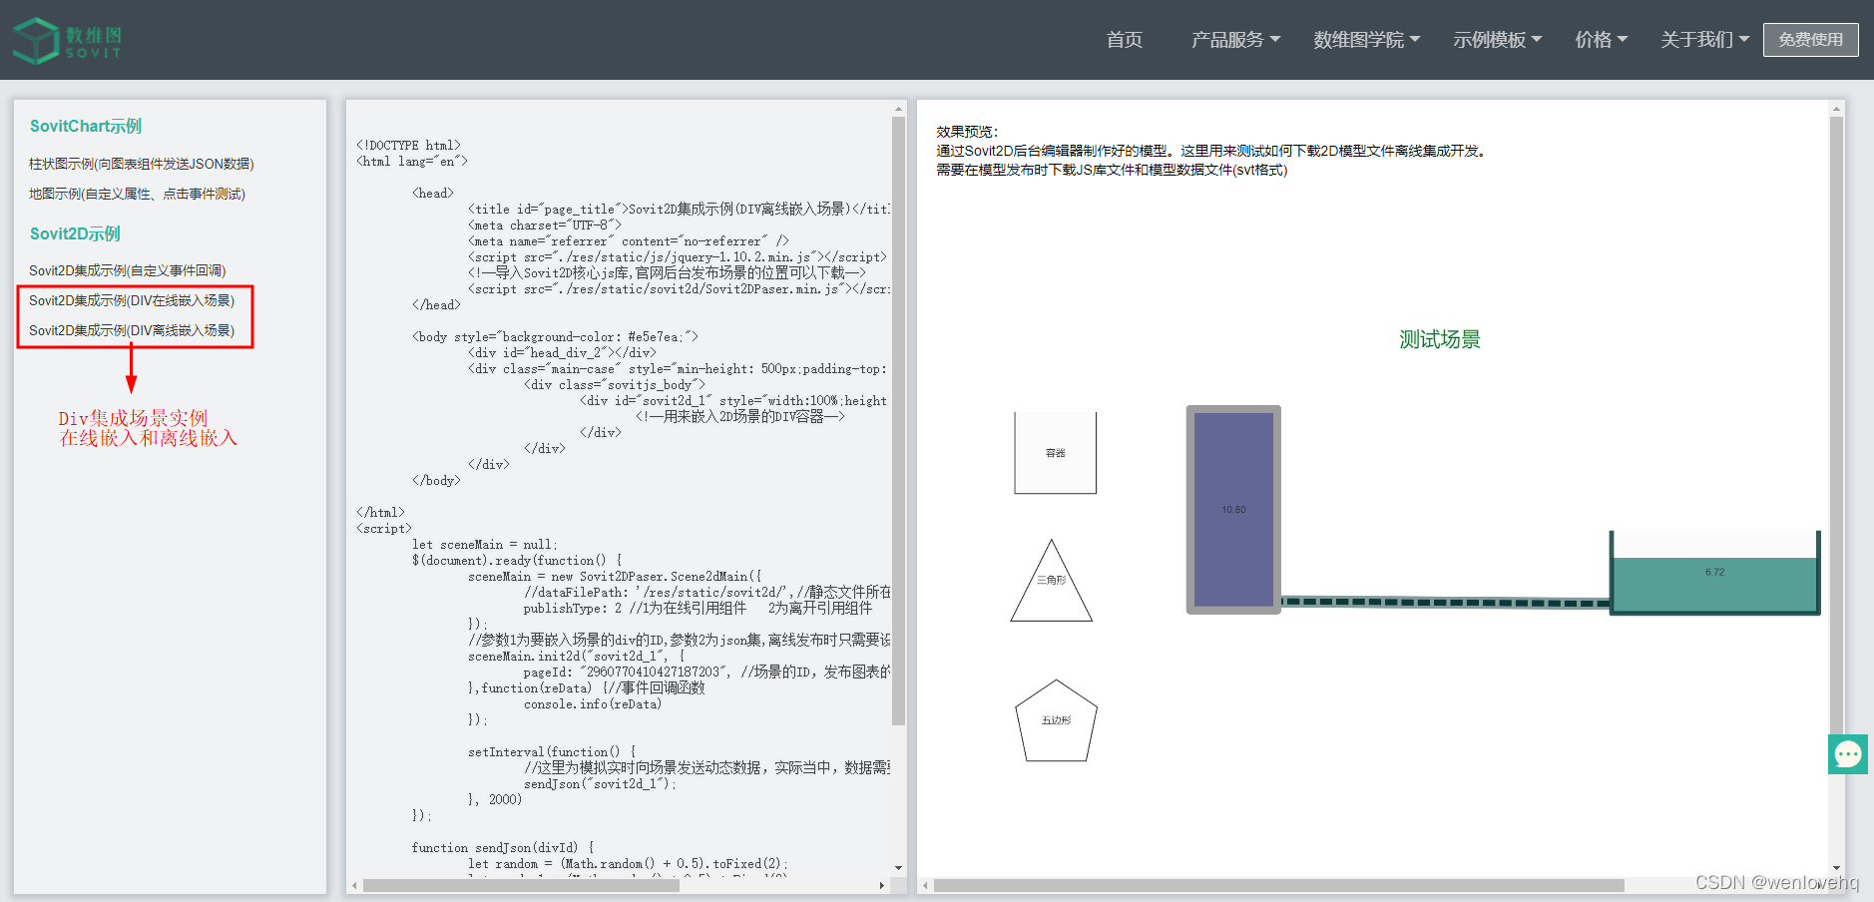Viewport: 1874px width, 902px height.
Task: Click the 五边形 pentagon shape in preview
Action: 1056,721
